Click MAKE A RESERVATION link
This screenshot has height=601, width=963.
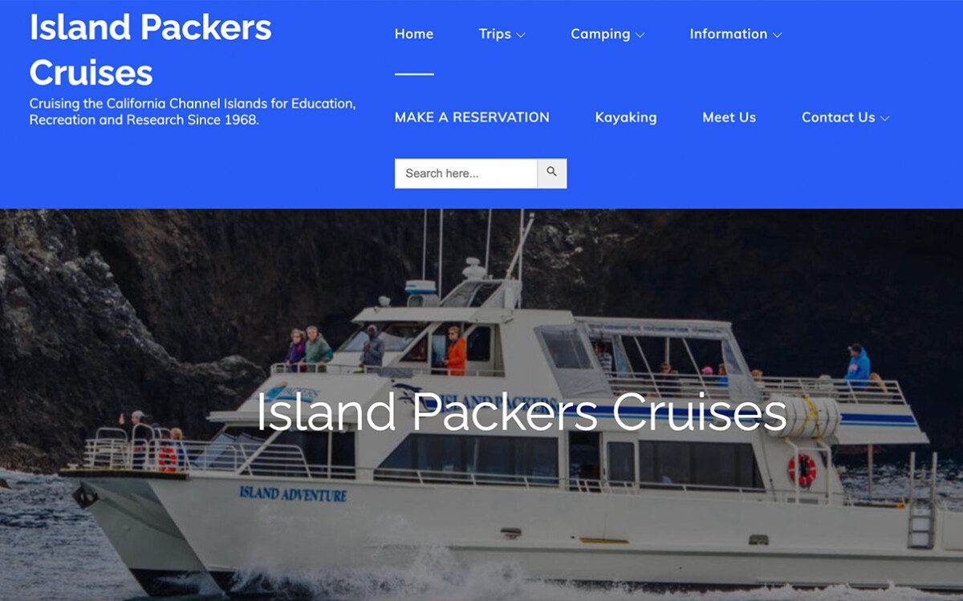click(472, 117)
